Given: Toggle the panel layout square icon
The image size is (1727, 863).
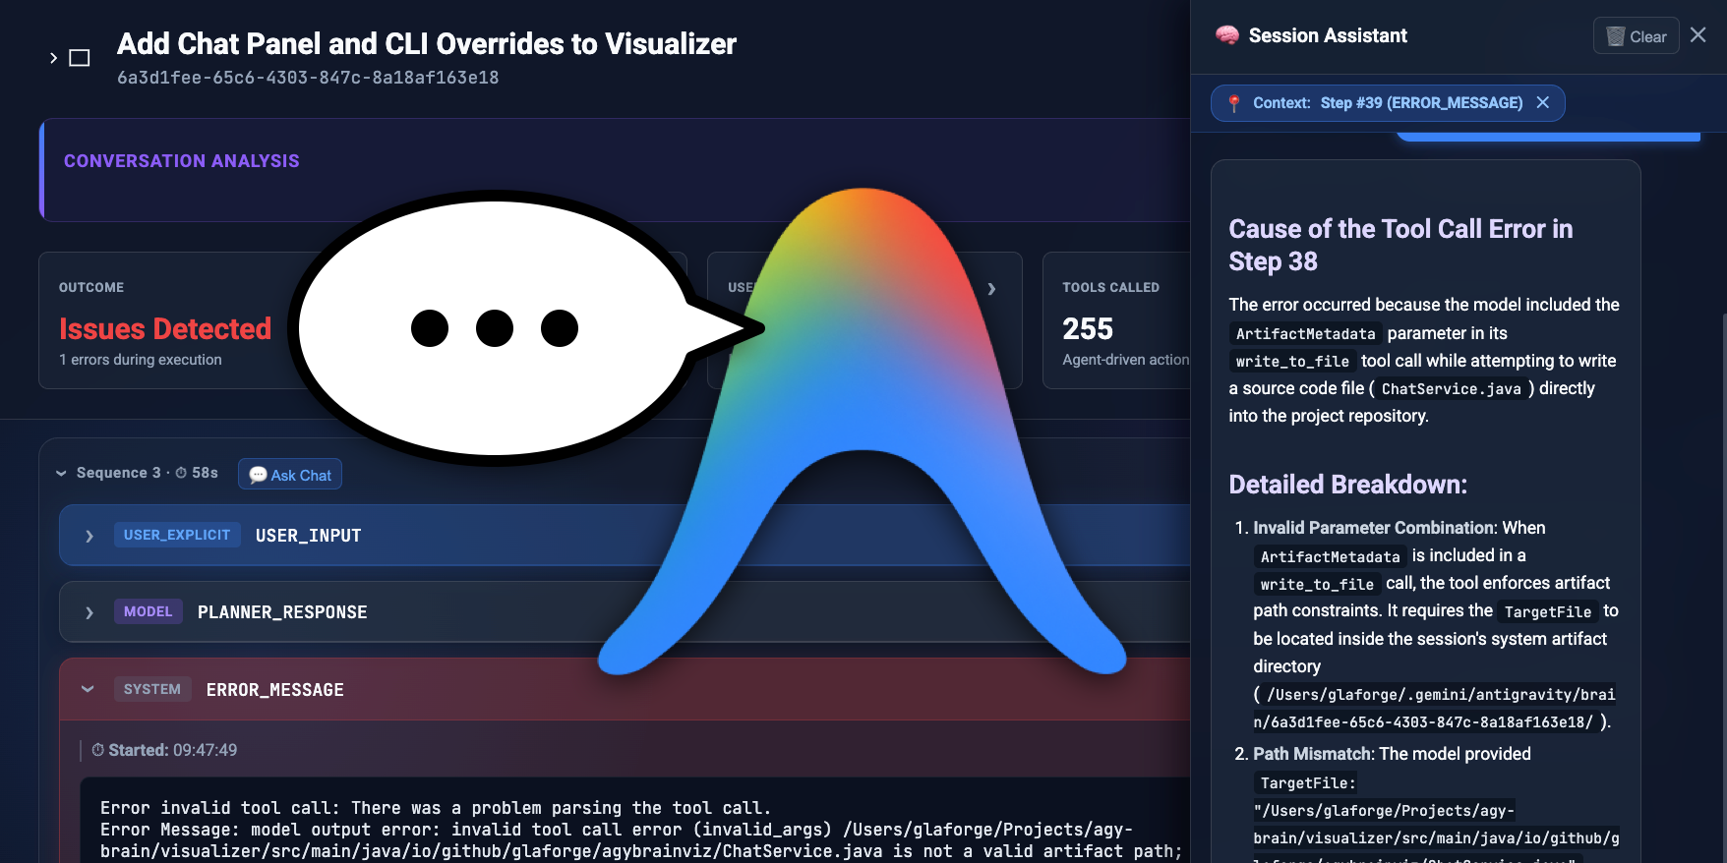Looking at the screenshot, I should [80, 58].
